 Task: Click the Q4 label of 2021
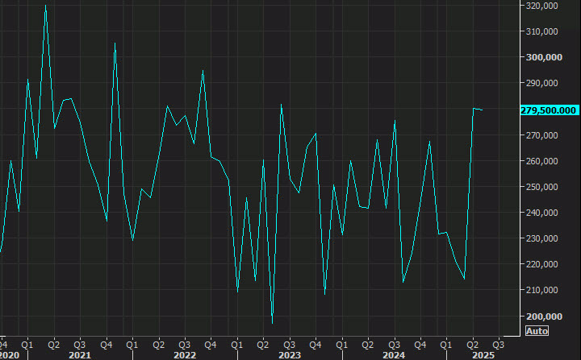click(107, 345)
